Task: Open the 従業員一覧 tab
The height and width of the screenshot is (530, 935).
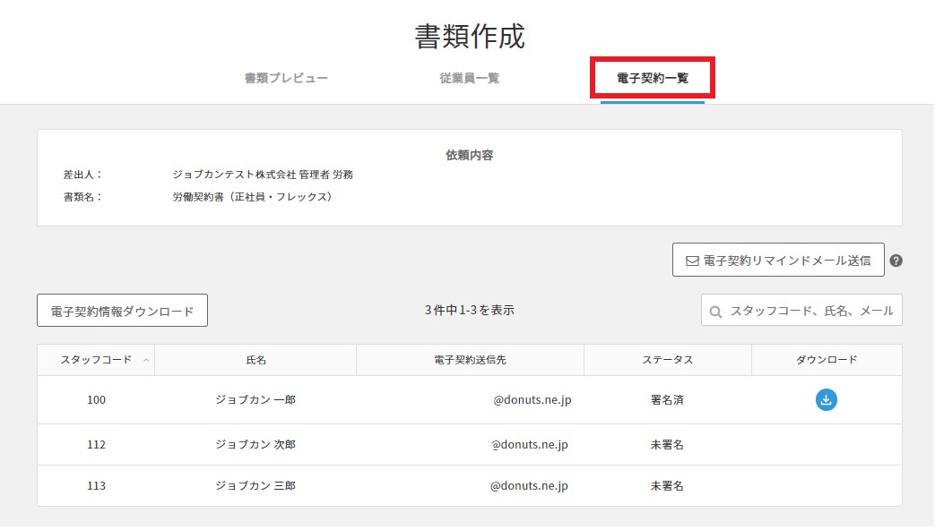Action: [469, 78]
